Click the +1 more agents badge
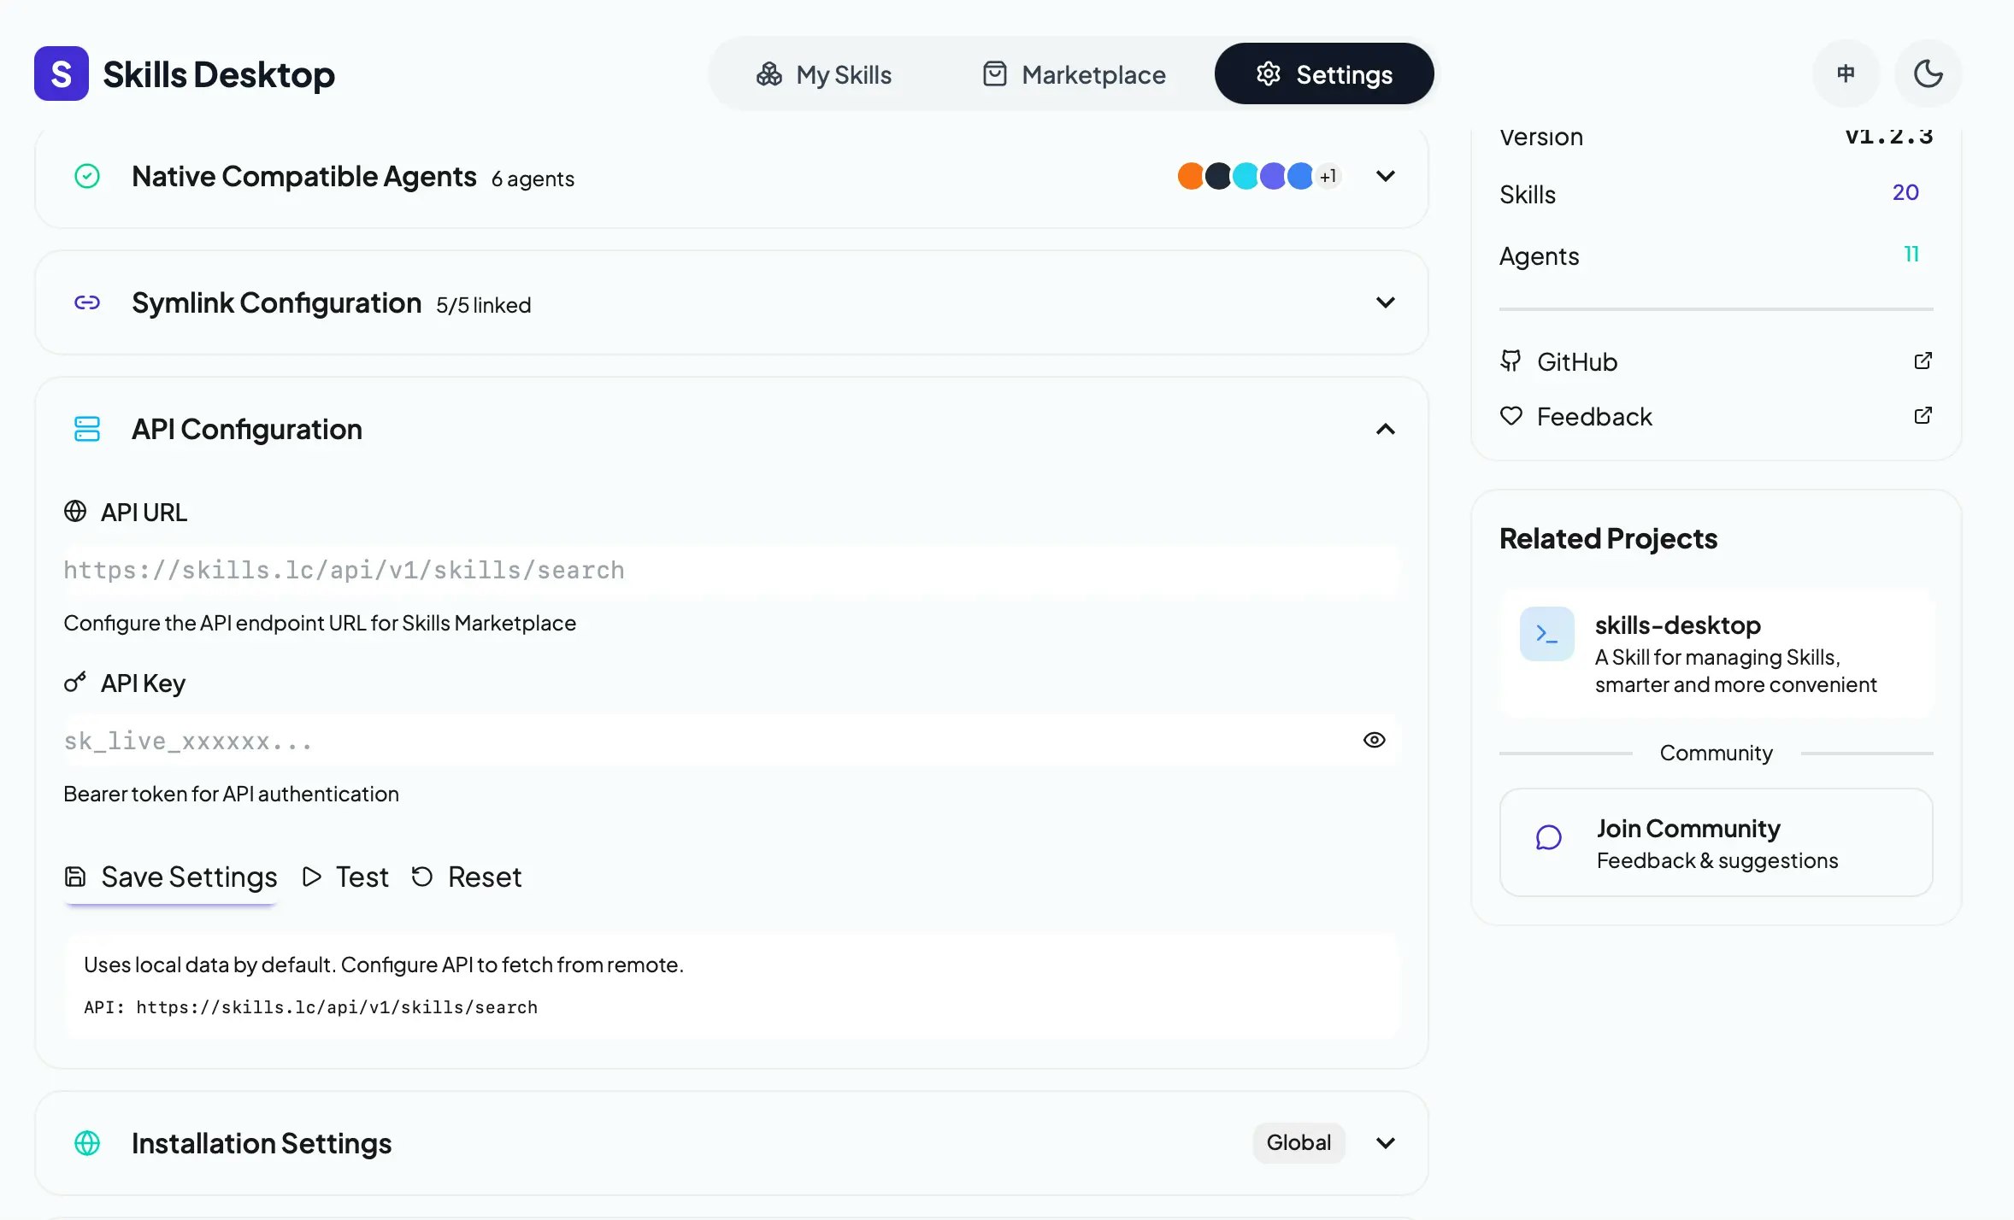The width and height of the screenshot is (2014, 1220). (x=1328, y=176)
